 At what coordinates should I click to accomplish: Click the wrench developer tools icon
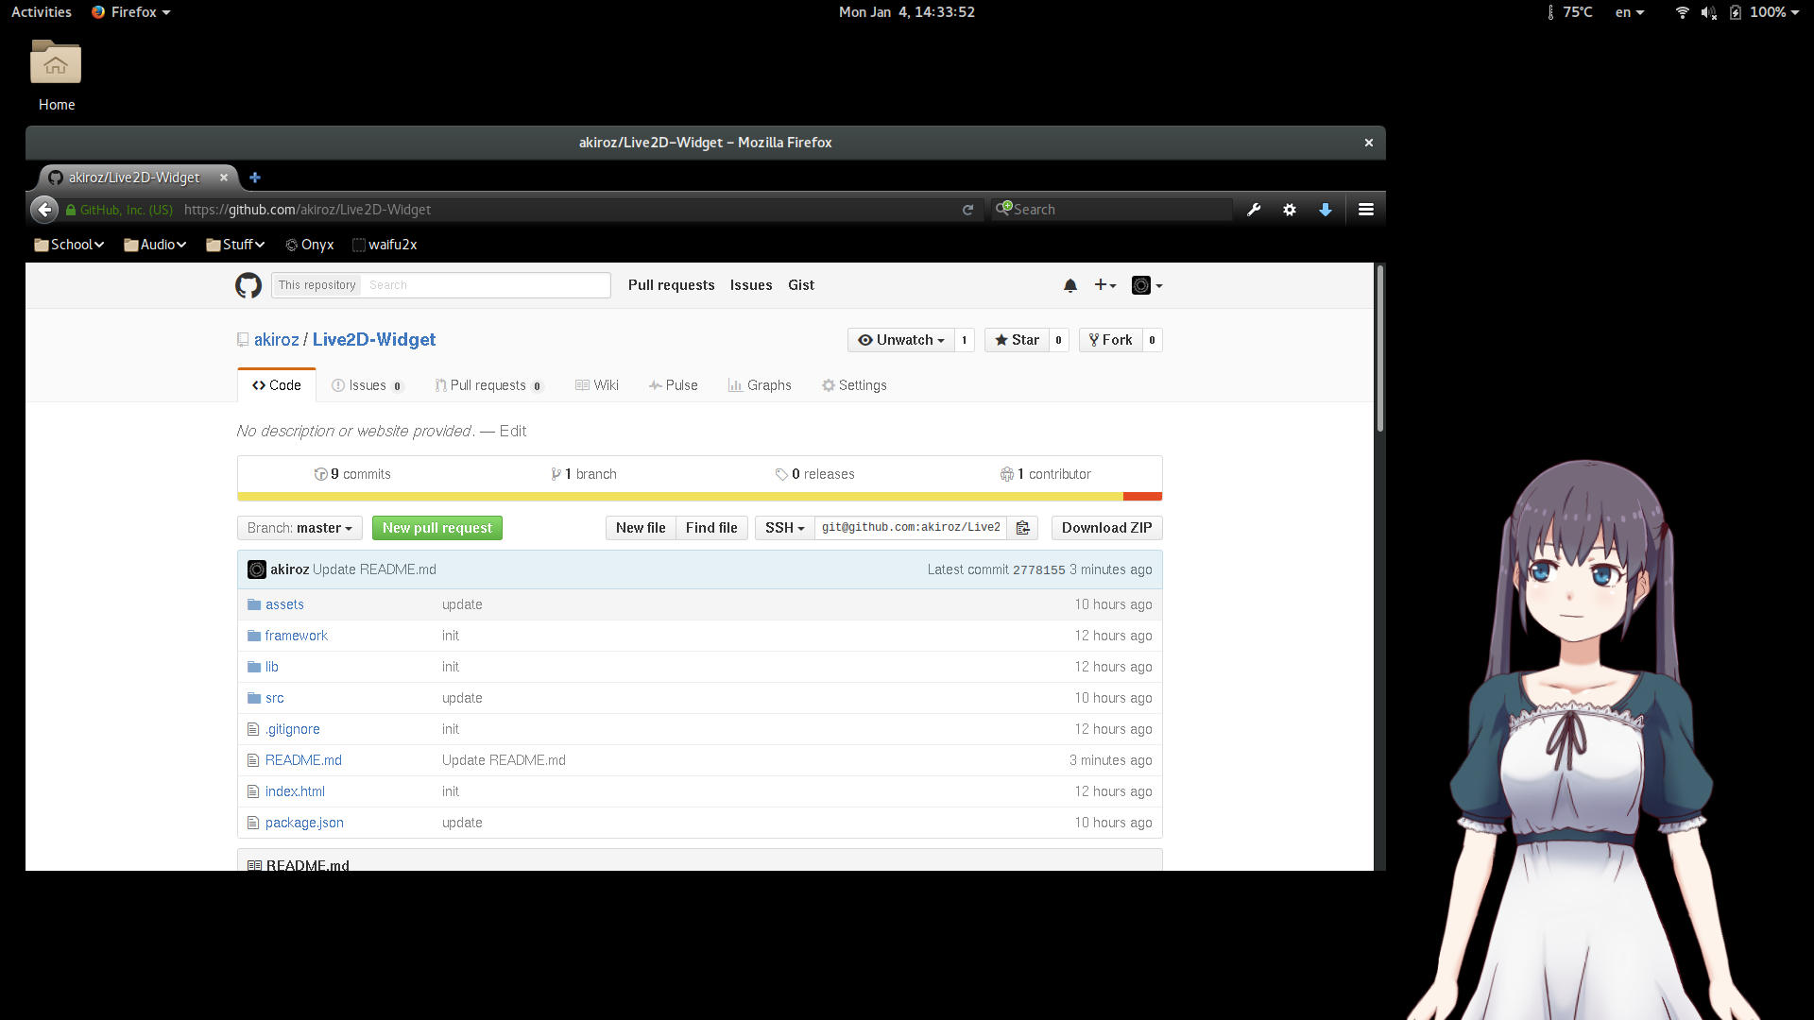coord(1254,210)
